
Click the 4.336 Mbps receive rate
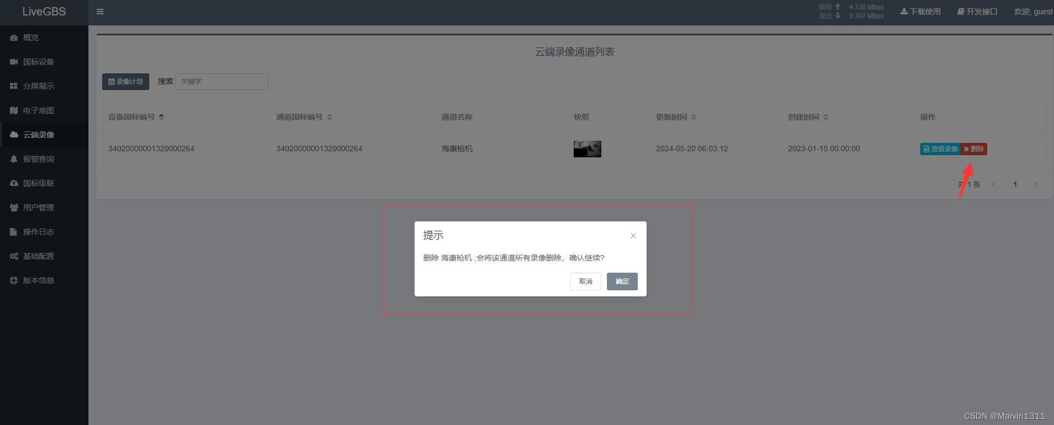[x=866, y=7]
